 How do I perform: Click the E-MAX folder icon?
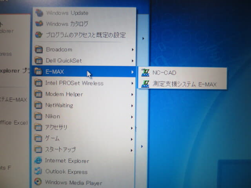[x=38, y=71]
